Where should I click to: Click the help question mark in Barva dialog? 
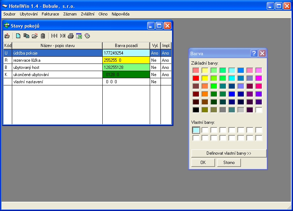[x=254, y=53]
